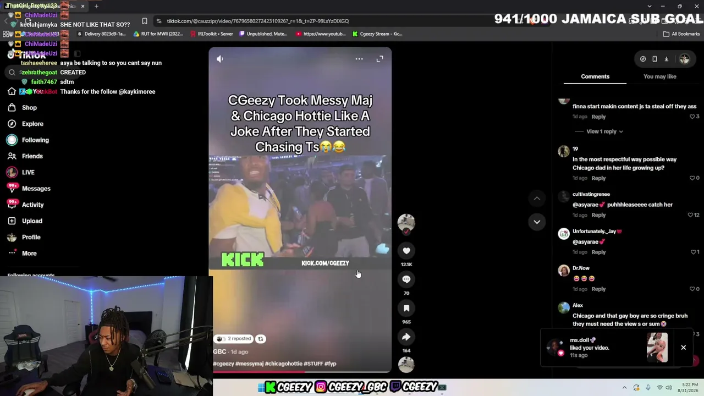Open the profile avatar in the top pill

684,59
